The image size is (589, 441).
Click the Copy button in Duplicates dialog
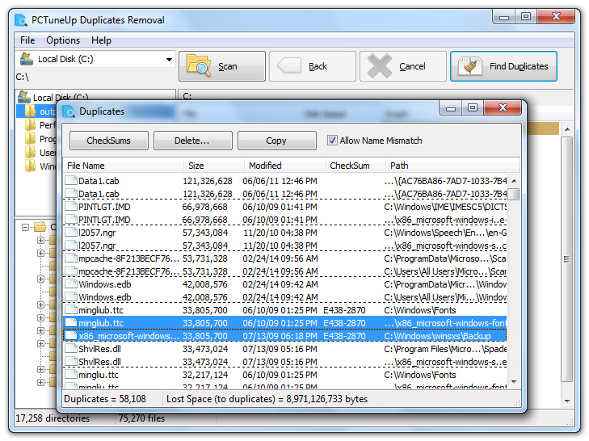click(x=277, y=141)
